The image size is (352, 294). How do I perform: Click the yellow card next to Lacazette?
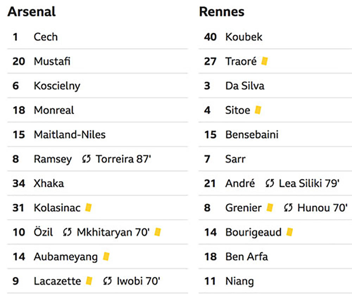(x=89, y=281)
